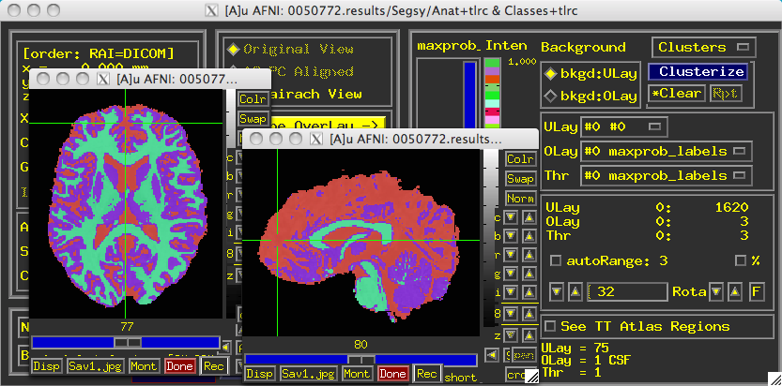Select the Original View radio button
Screen dimensions: 782x386
(233, 50)
